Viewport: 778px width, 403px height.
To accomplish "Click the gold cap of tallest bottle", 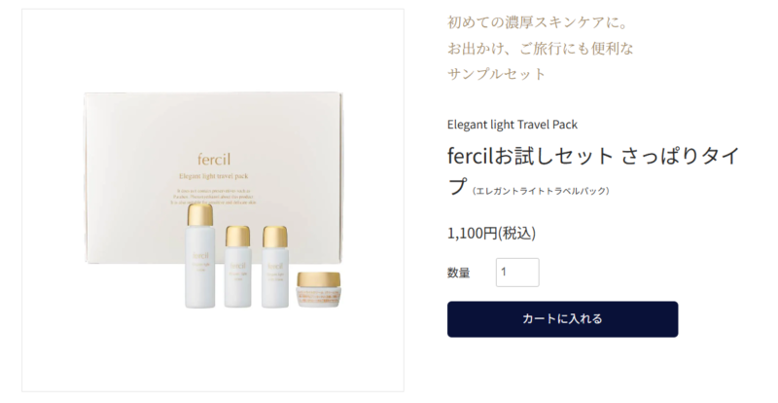I will (x=200, y=215).
